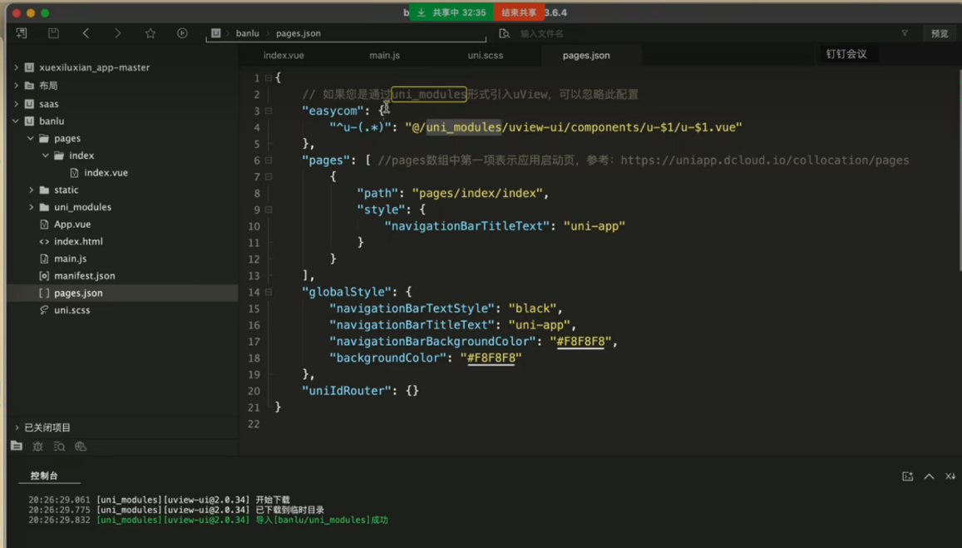Fold code at line 1
The width and height of the screenshot is (962, 548).
pyautogui.click(x=268, y=78)
